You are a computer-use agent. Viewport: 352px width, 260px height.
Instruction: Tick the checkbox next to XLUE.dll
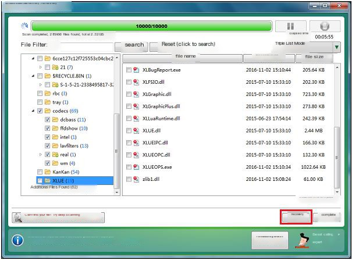[x=129, y=131]
